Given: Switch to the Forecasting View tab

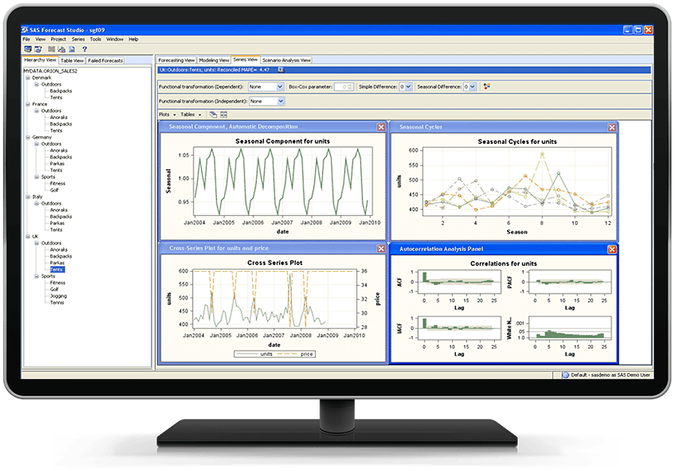Looking at the screenshot, I should coord(176,60).
